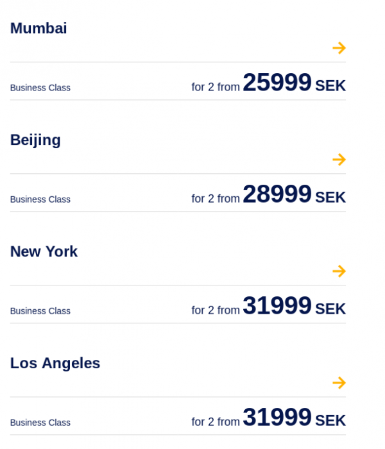
Task: Click Business Class label under Los Angeles
Action: pyautogui.click(x=40, y=423)
